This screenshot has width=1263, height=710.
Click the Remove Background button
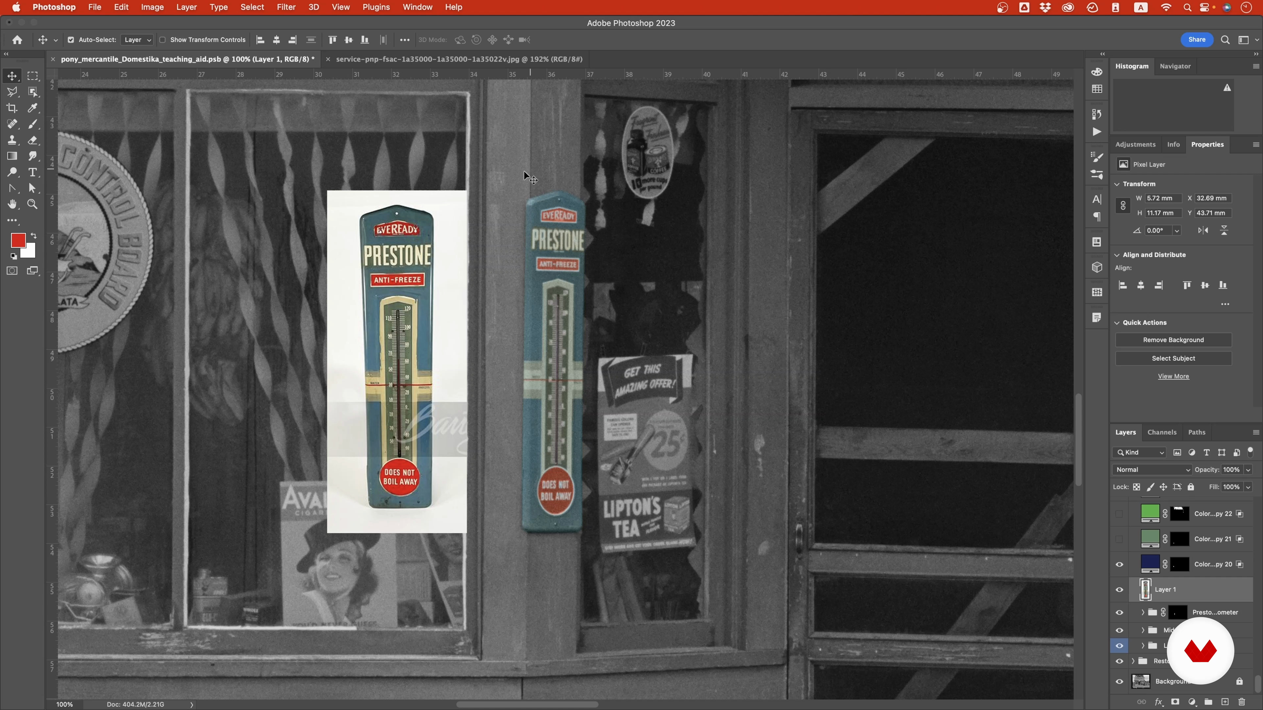click(1173, 340)
